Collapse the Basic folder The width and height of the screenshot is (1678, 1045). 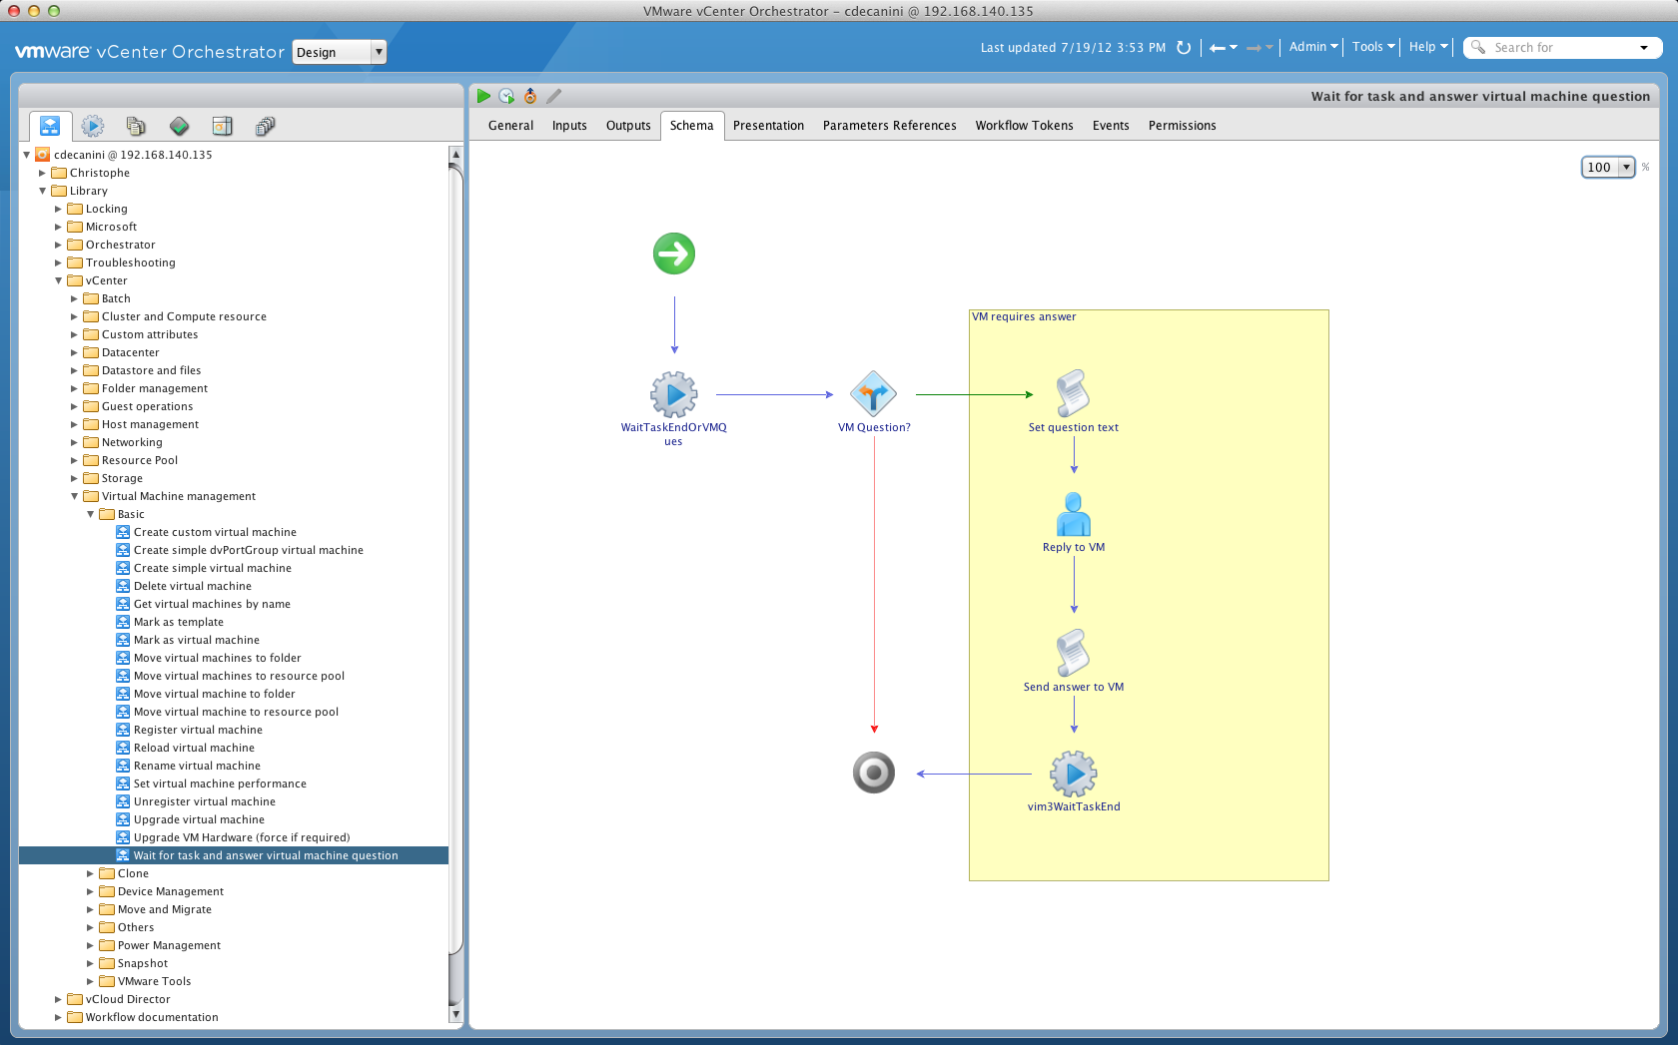pos(90,514)
